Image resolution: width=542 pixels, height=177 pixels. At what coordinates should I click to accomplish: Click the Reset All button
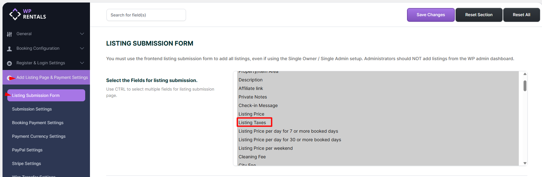click(x=521, y=15)
